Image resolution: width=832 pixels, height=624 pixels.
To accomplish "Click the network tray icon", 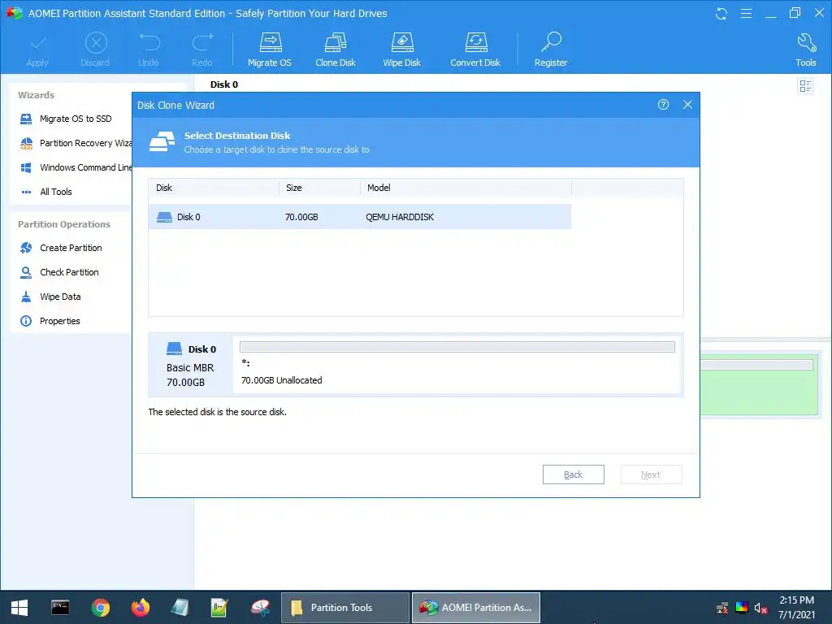I will click(x=722, y=608).
